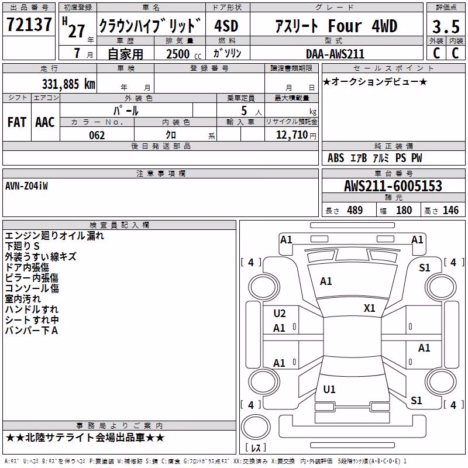
Task: Click inspector note ハンドルすれ
Action: (32, 309)
